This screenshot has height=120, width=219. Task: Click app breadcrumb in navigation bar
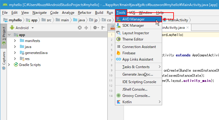(x=32, y=20)
